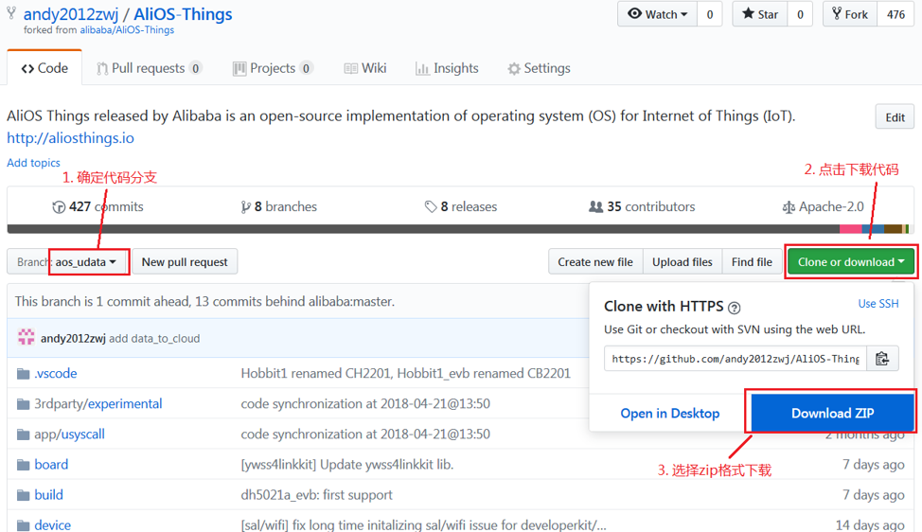
Task: View the 476 forks count
Action: click(x=895, y=14)
